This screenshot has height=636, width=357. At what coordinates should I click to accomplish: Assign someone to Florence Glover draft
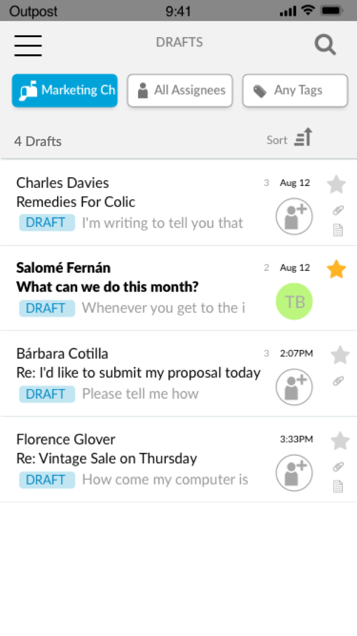[x=294, y=473]
